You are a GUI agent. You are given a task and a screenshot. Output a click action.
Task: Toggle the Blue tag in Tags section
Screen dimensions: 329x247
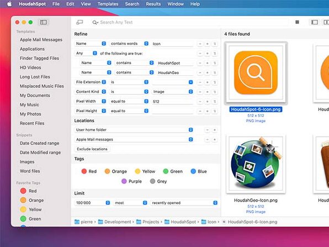tap(199, 171)
